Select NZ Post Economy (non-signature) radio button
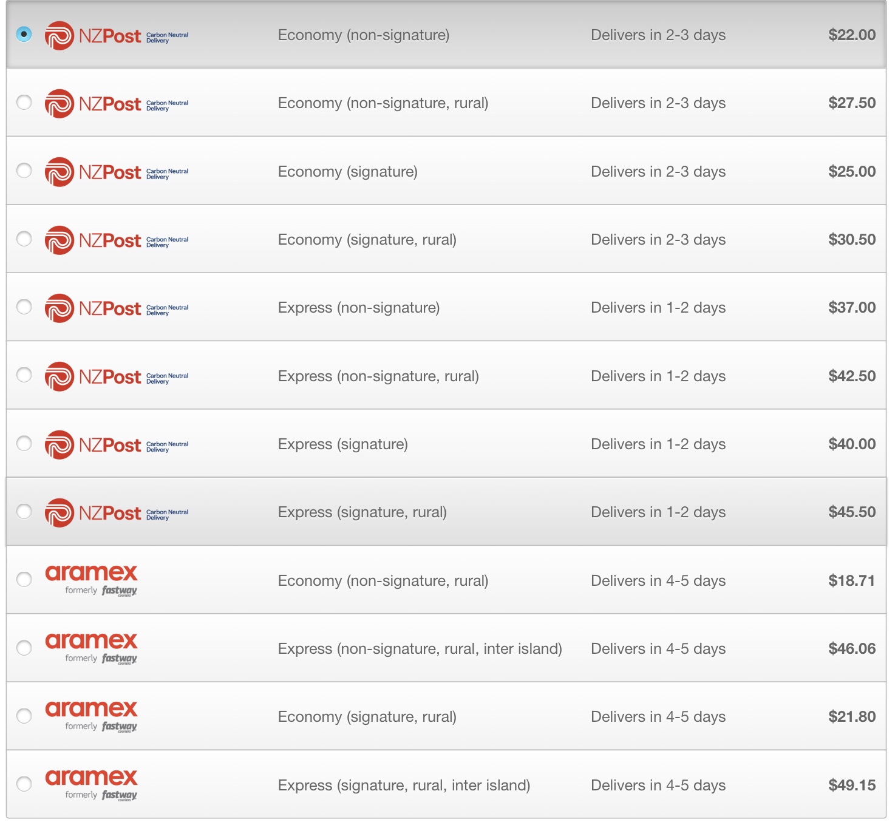The width and height of the screenshot is (895, 825). point(24,34)
